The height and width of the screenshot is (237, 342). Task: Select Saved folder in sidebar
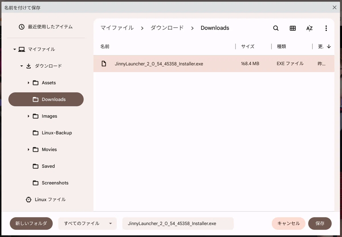coord(46,166)
